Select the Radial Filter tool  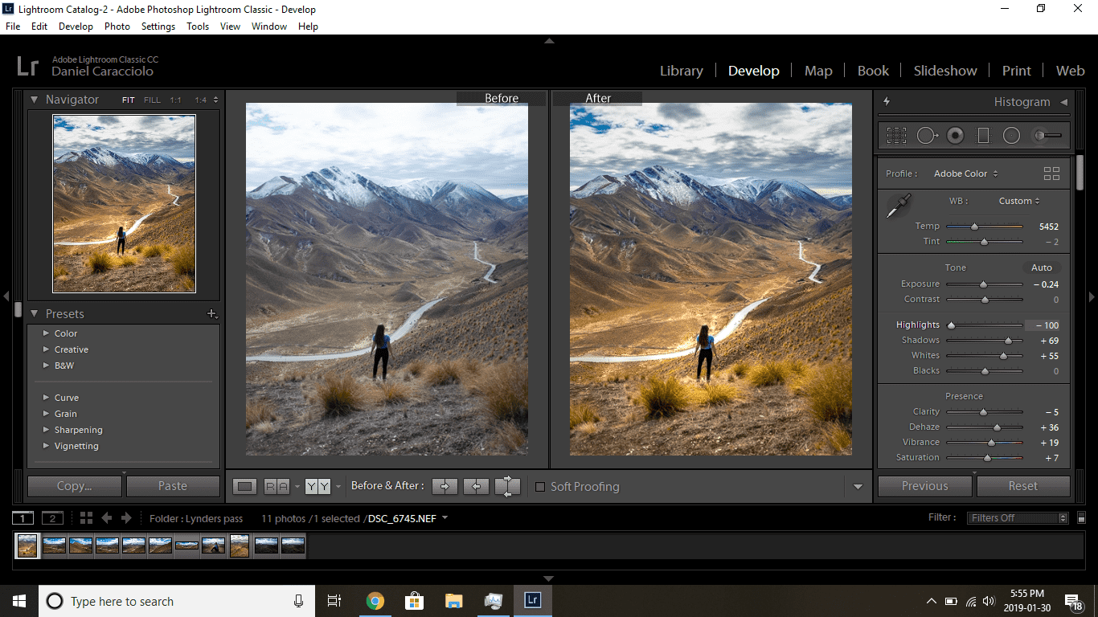click(1010, 135)
